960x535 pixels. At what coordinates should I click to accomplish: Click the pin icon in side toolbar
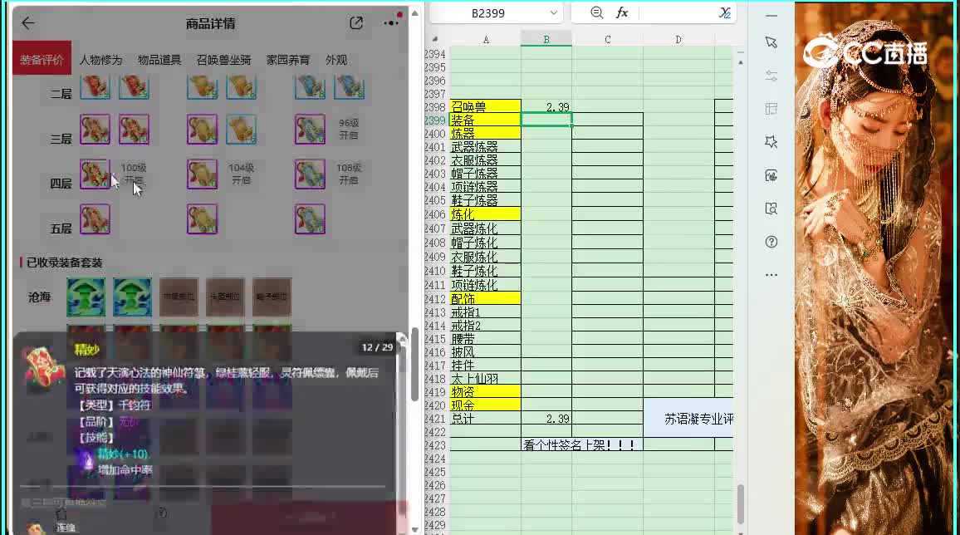point(771,142)
